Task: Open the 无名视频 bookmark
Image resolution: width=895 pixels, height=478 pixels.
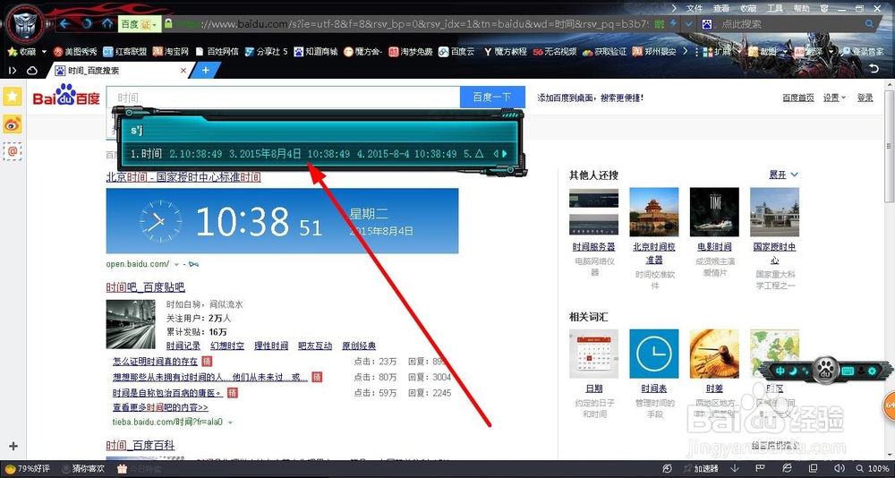Action: tap(555, 51)
